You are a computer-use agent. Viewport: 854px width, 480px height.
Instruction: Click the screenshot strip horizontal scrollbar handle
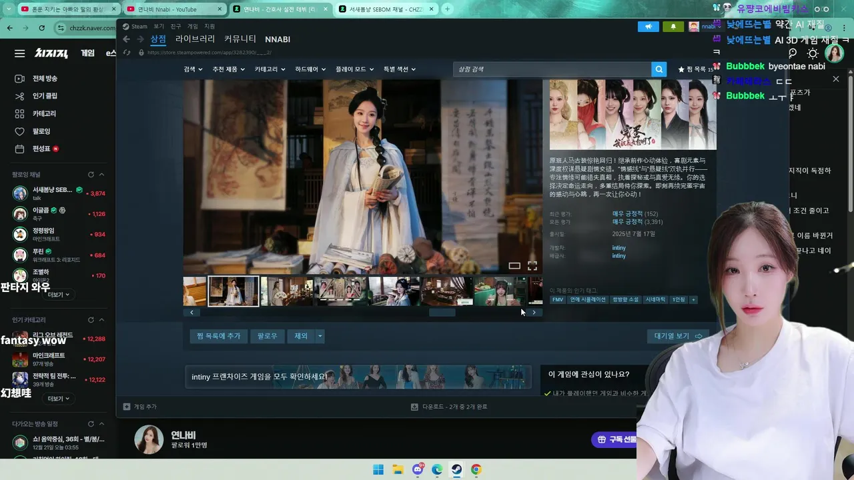(442, 312)
